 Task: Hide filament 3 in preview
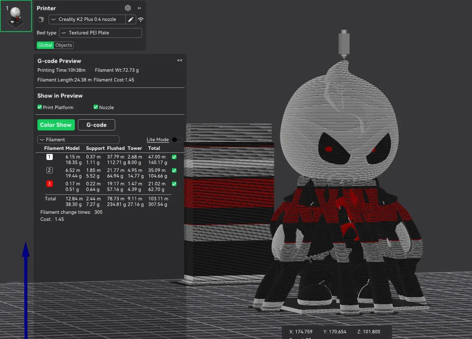coord(174,184)
